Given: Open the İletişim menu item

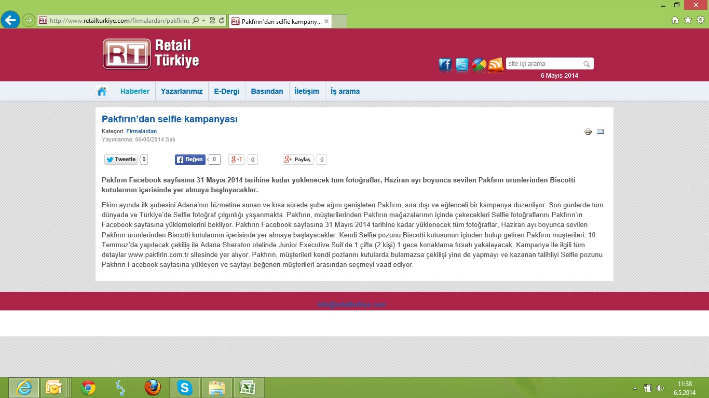Looking at the screenshot, I should [x=307, y=91].
